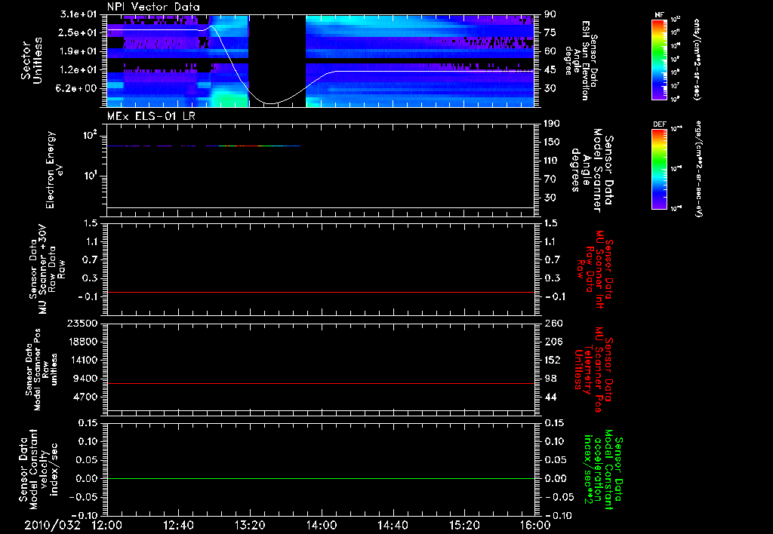This screenshot has width=773, height=534.
Task: Click the 12:40 time axis label
Action: pyautogui.click(x=178, y=525)
